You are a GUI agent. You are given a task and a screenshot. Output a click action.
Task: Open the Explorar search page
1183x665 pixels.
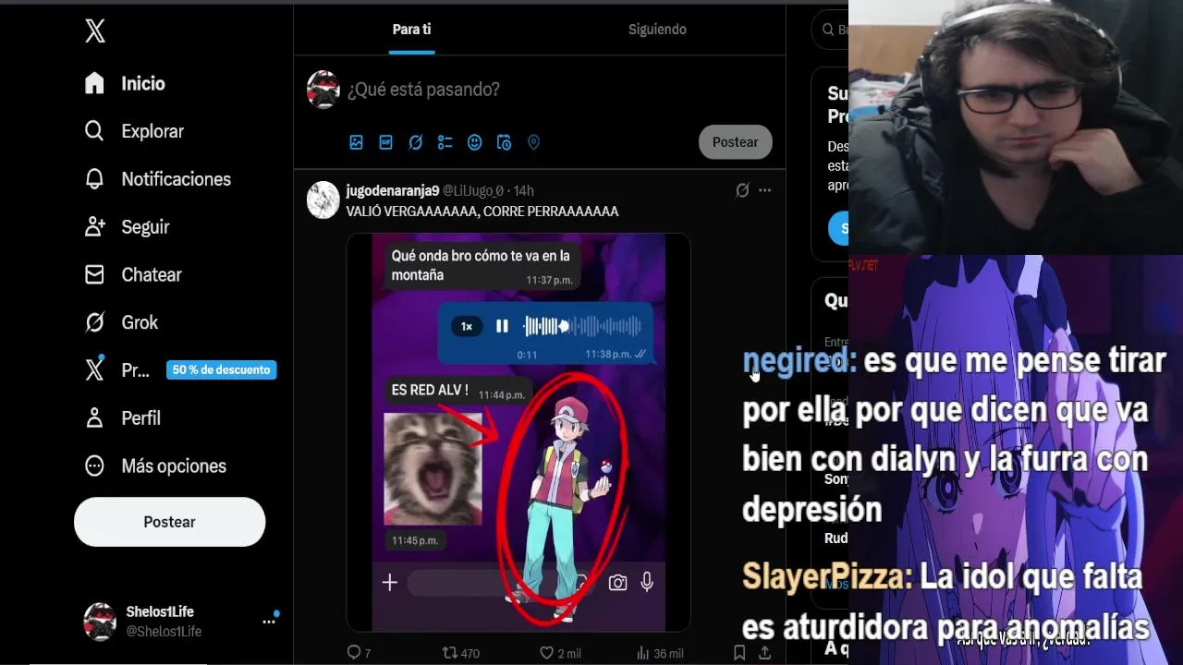(x=134, y=131)
